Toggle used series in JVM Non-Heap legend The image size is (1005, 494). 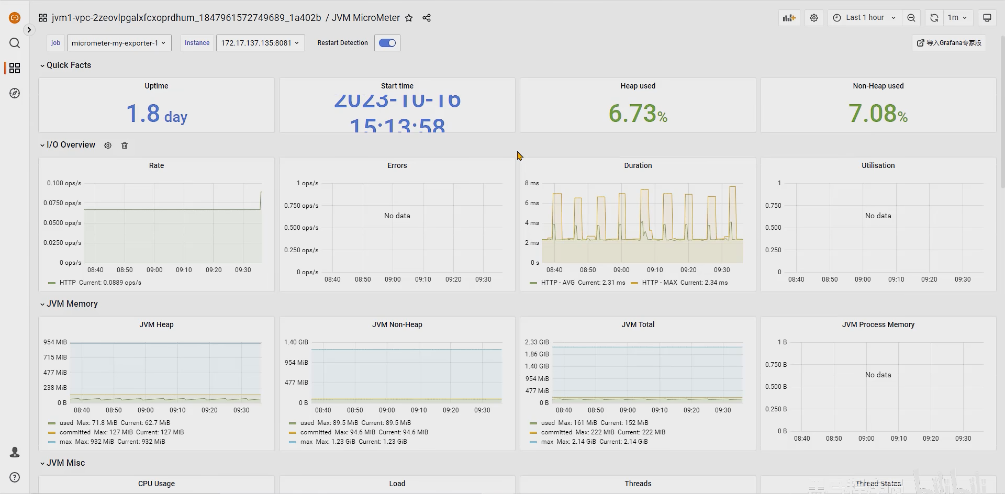click(307, 423)
